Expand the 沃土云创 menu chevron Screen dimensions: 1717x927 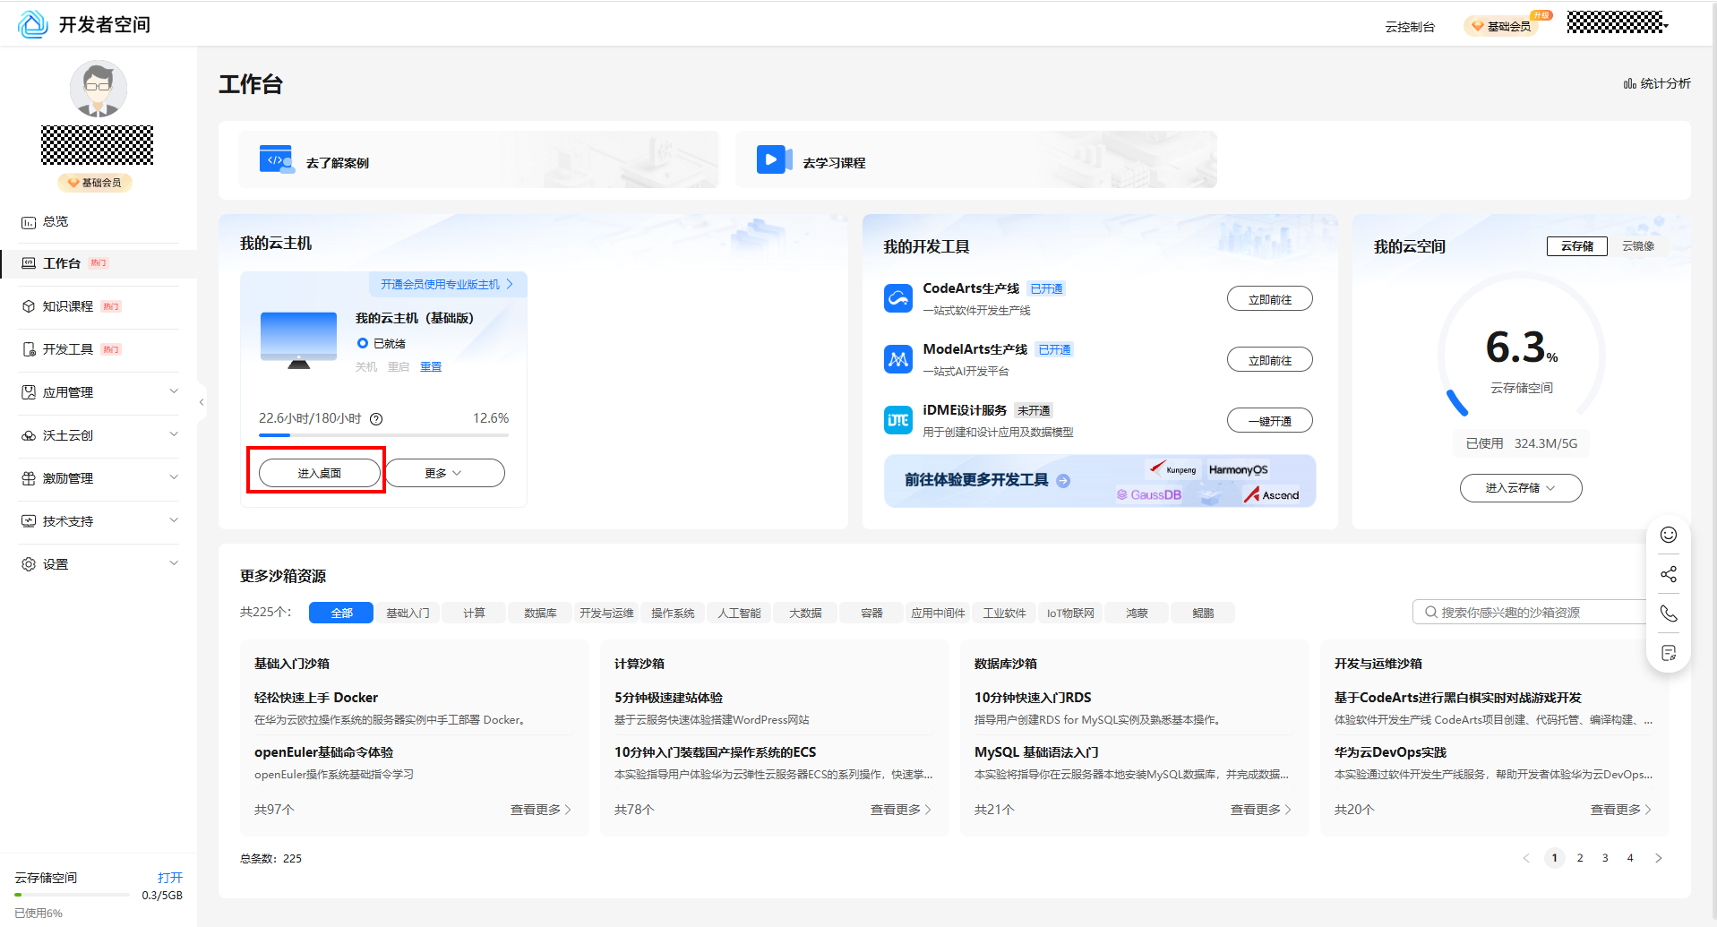click(x=174, y=434)
